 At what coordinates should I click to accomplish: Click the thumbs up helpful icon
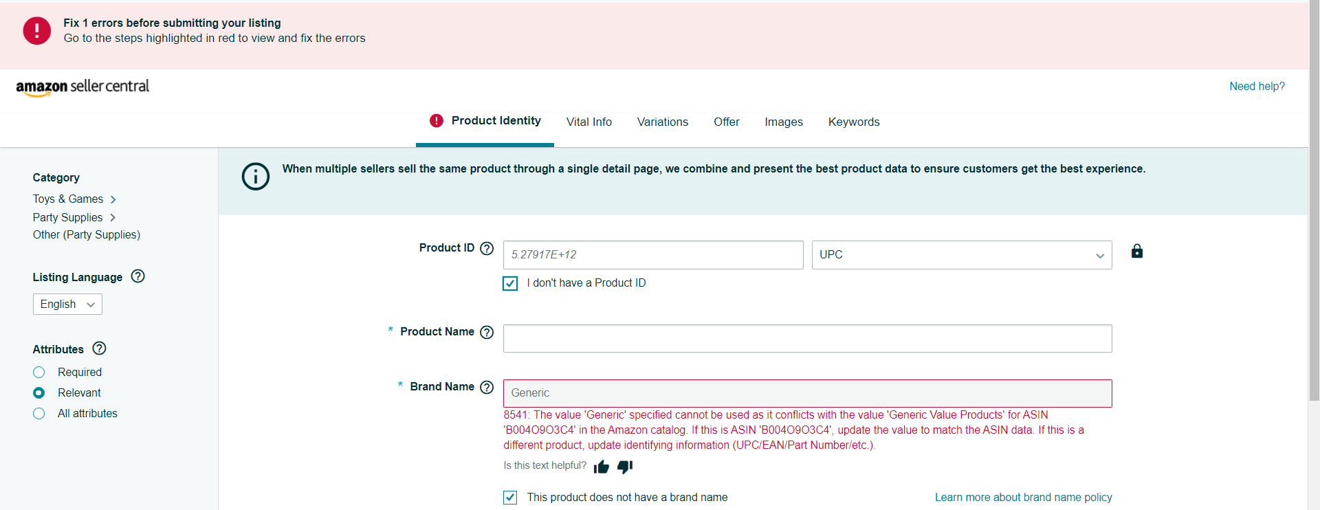(602, 467)
